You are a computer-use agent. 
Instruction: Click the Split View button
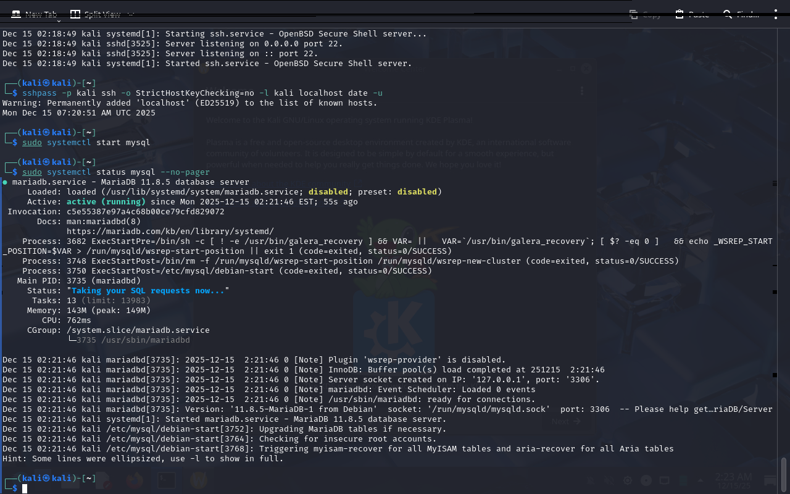96,14
